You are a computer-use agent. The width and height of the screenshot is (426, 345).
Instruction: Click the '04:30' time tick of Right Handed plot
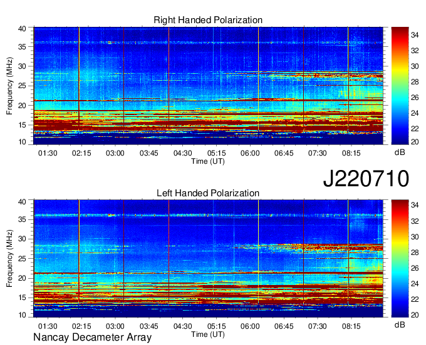coord(182,153)
